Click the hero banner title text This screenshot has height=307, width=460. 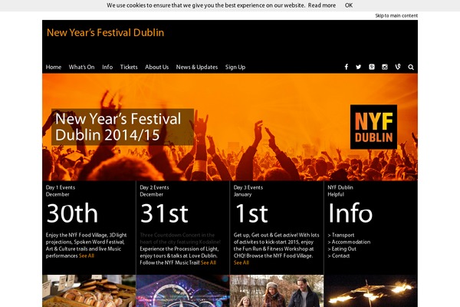(x=118, y=127)
